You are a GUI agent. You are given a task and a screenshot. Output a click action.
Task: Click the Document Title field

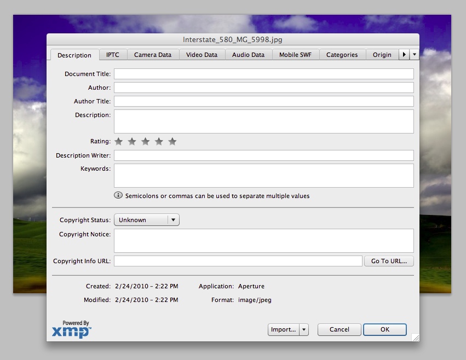263,74
